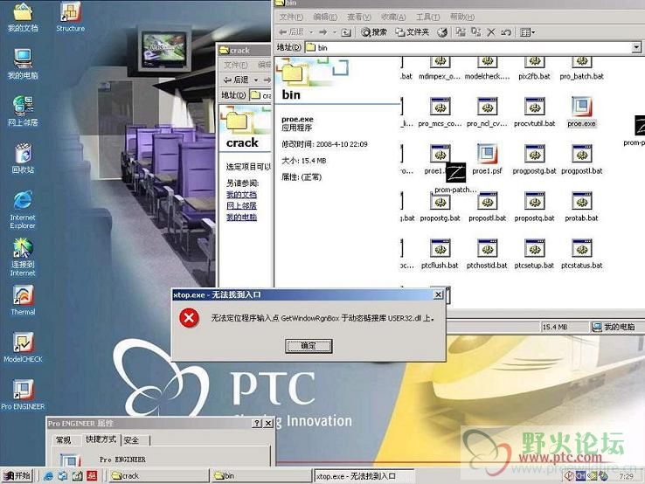Viewport: 645px width, 484px height.
Task: Click 后退 back button in bin window
Action: click(291, 32)
